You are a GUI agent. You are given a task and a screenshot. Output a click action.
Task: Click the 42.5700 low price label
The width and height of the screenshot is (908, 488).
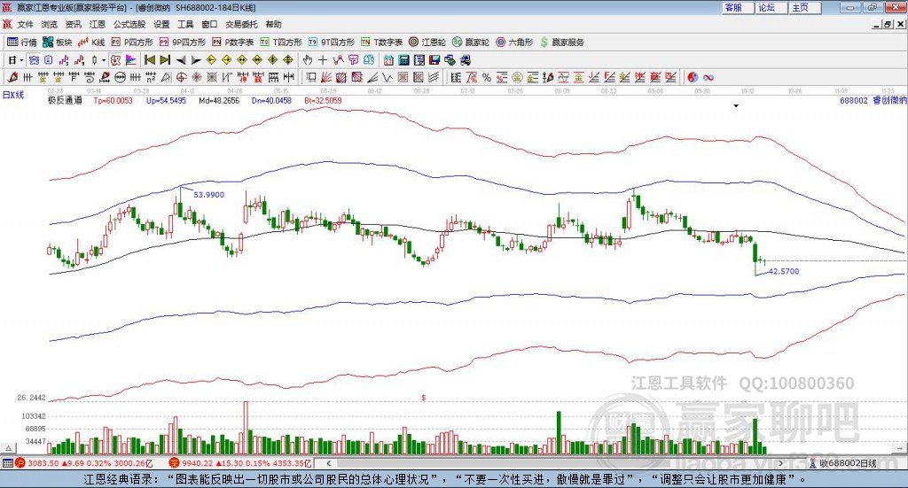(784, 271)
